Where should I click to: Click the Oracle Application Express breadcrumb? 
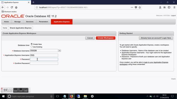click(21, 28)
